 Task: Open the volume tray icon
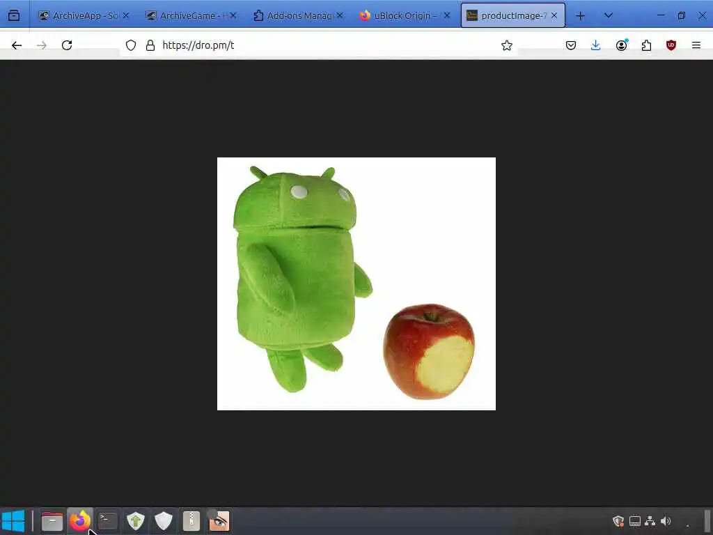click(666, 521)
